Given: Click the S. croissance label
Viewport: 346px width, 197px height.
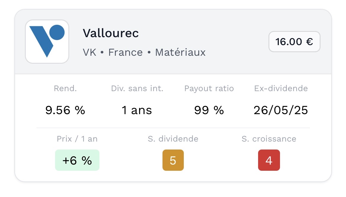Looking at the screenshot, I should click(x=269, y=139).
